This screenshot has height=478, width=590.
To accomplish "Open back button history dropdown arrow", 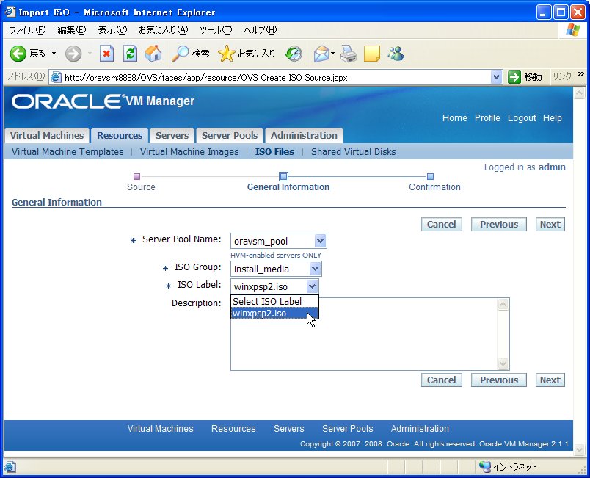I will click(54, 54).
